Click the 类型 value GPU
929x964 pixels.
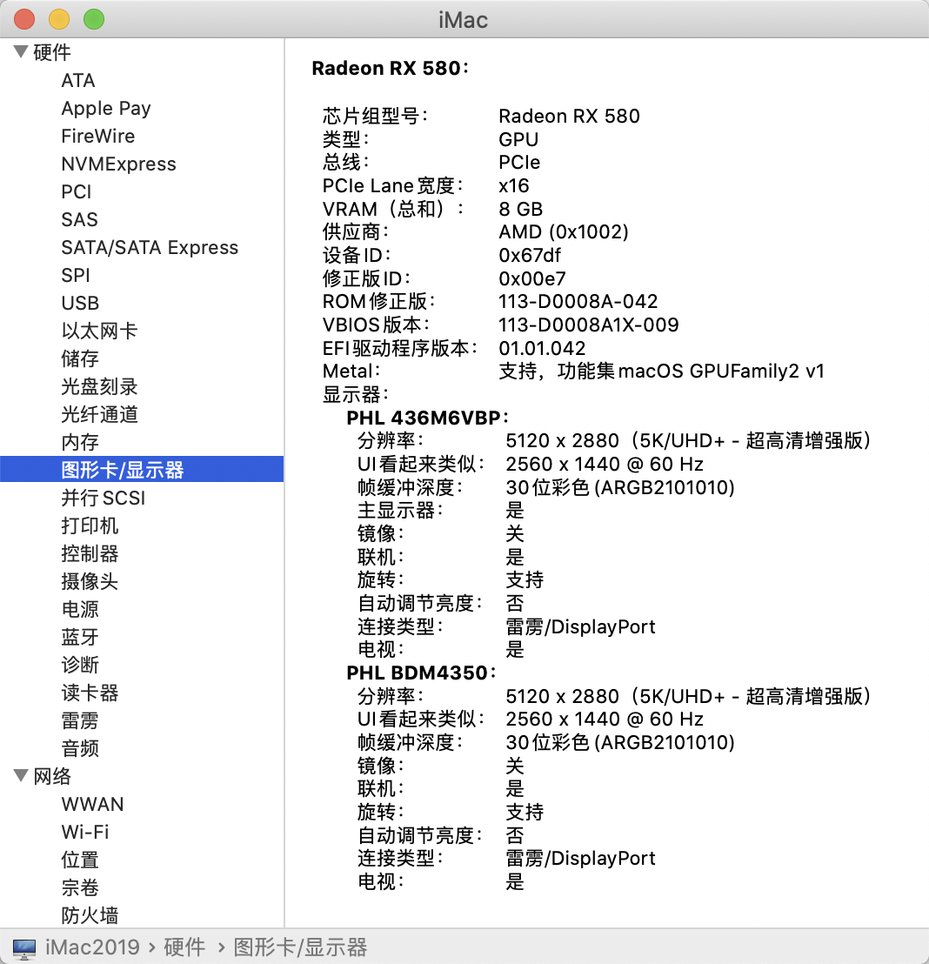pos(518,139)
